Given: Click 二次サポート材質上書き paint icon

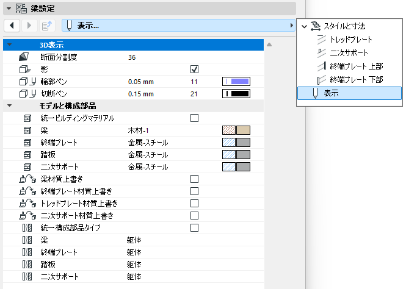Looking at the screenshot, I should [27, 215].
